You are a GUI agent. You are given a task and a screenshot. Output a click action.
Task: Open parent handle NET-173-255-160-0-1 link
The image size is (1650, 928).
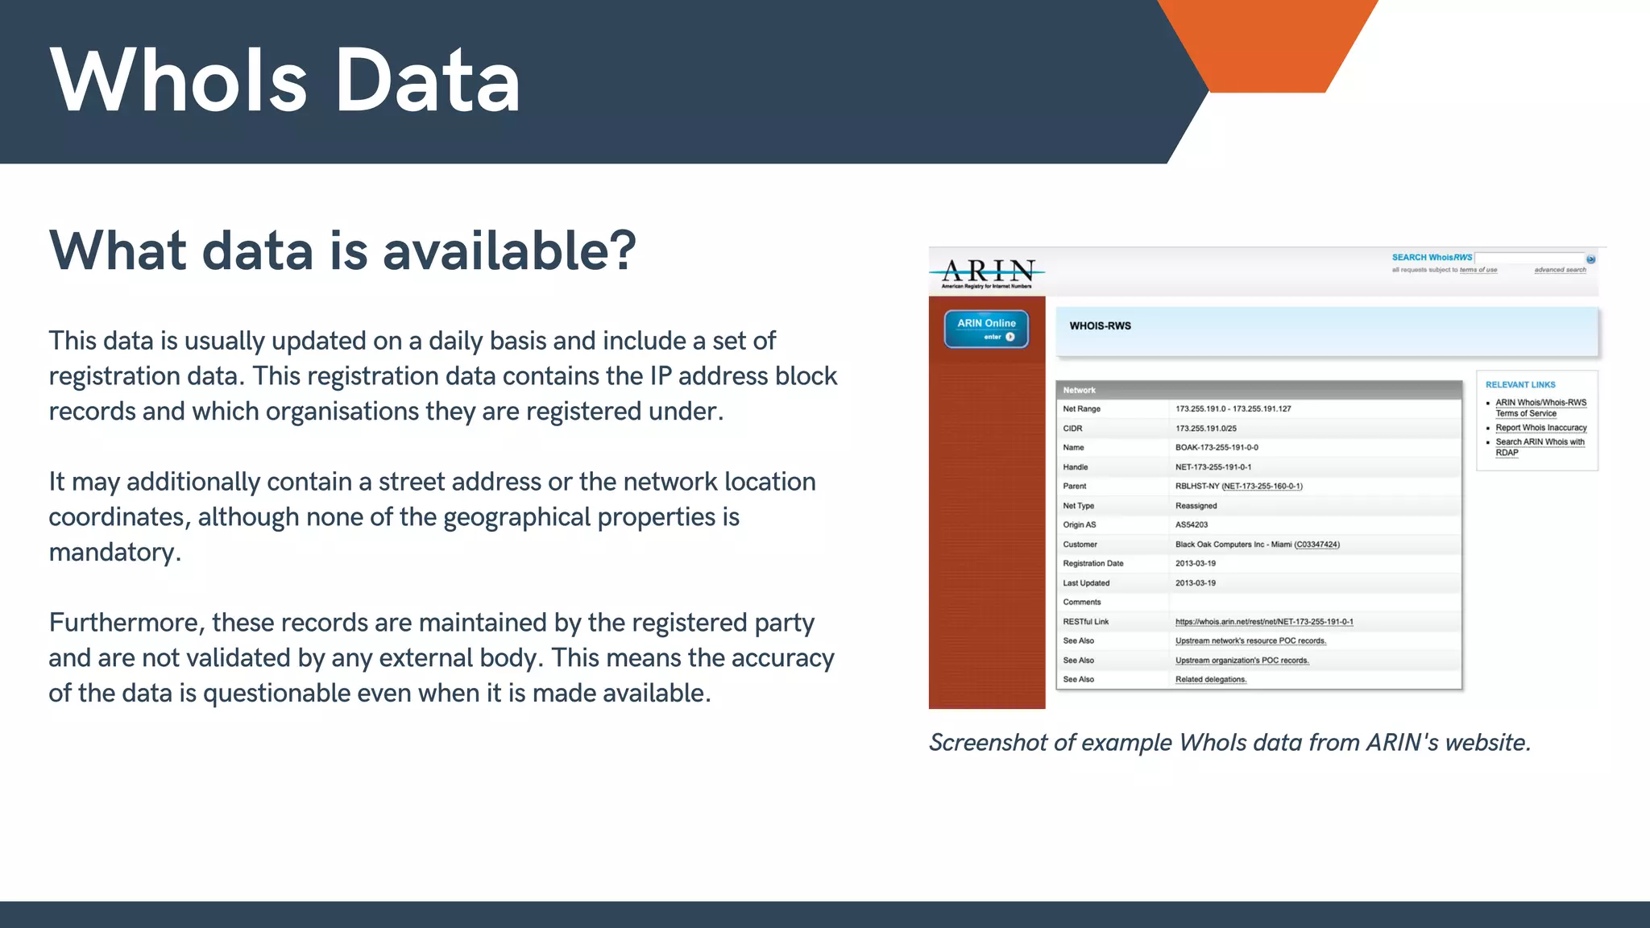pos(1262,486)
